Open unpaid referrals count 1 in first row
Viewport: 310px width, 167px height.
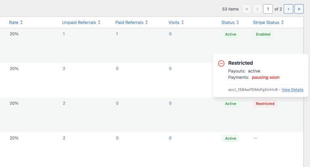point(64,34)
